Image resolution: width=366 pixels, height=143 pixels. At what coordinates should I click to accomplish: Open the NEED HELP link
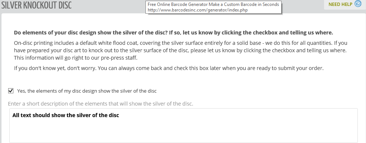click(340, 4)
